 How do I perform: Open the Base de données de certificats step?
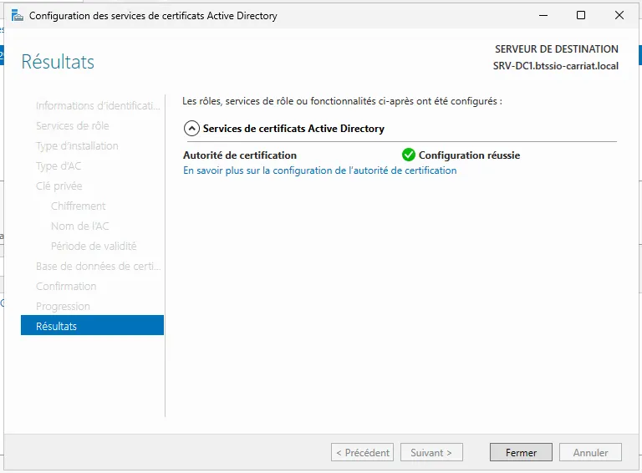(x=98, y=266)
